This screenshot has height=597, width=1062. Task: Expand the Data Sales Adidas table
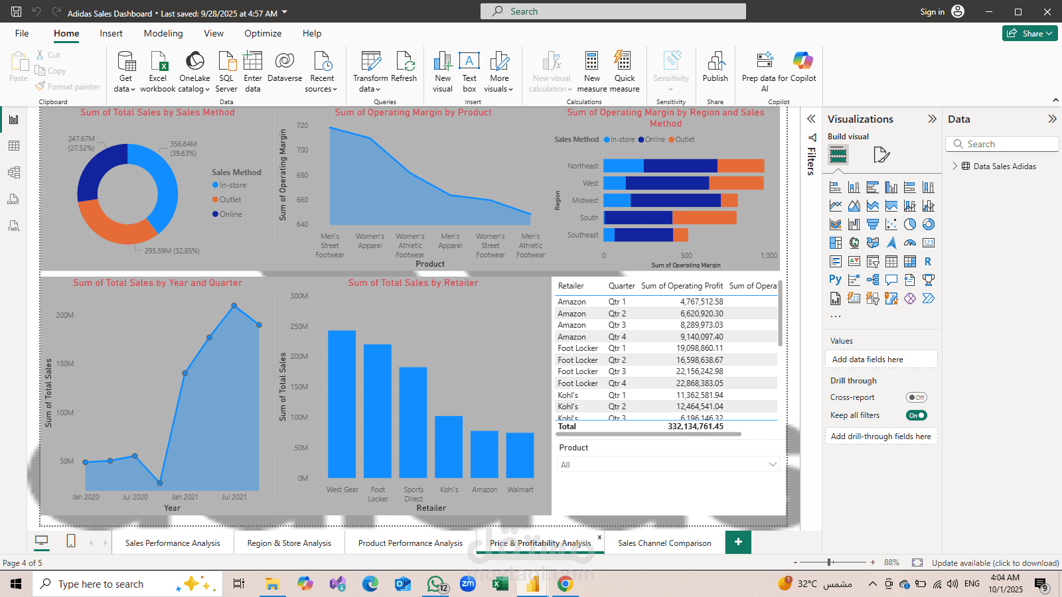click(x=955, y=166)
